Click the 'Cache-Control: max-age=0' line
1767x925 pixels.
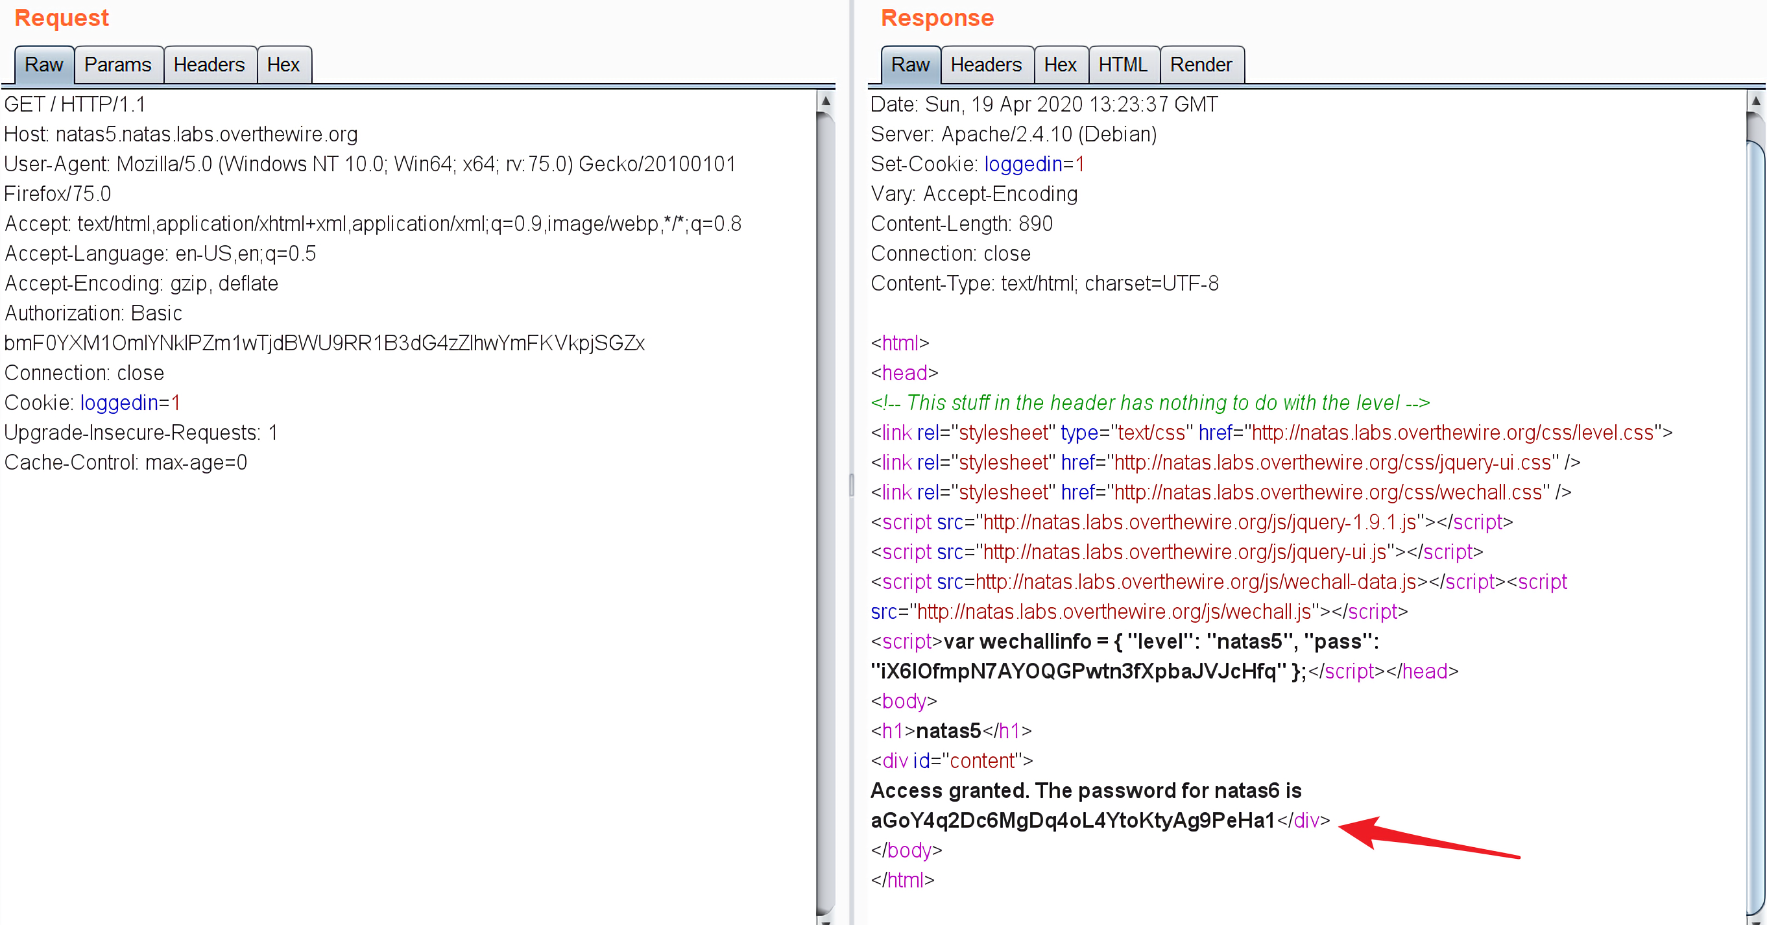click(126, 463)
